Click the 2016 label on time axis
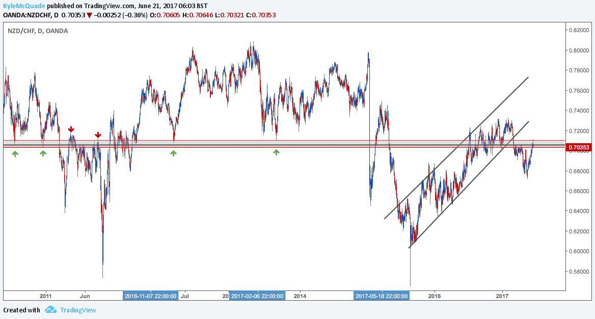This screenshot has height=319, width=595. 434,296
